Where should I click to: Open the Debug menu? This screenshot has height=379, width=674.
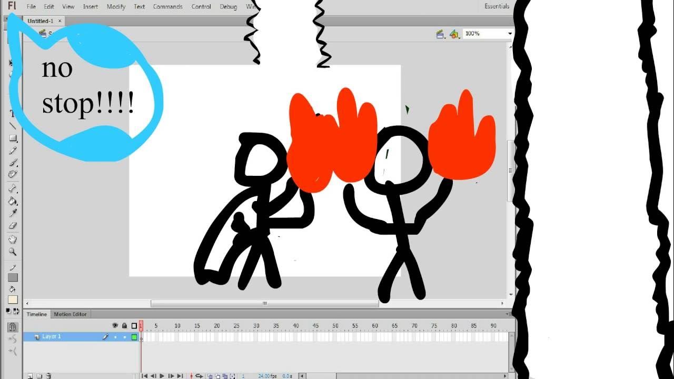228,7
